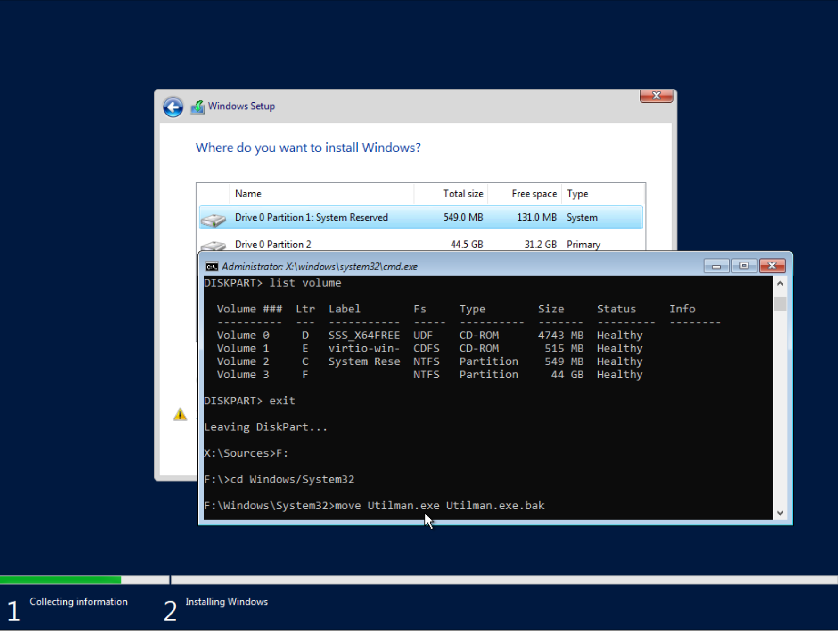Screen dimensions: 838x631
Task: Click the Windows Setup title icon
Action: tap(197, 107)
